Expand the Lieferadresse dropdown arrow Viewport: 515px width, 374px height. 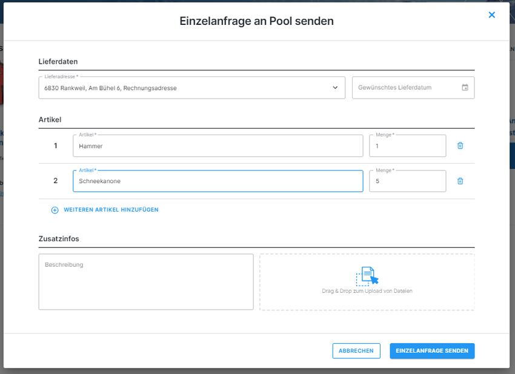pos(335,88)
